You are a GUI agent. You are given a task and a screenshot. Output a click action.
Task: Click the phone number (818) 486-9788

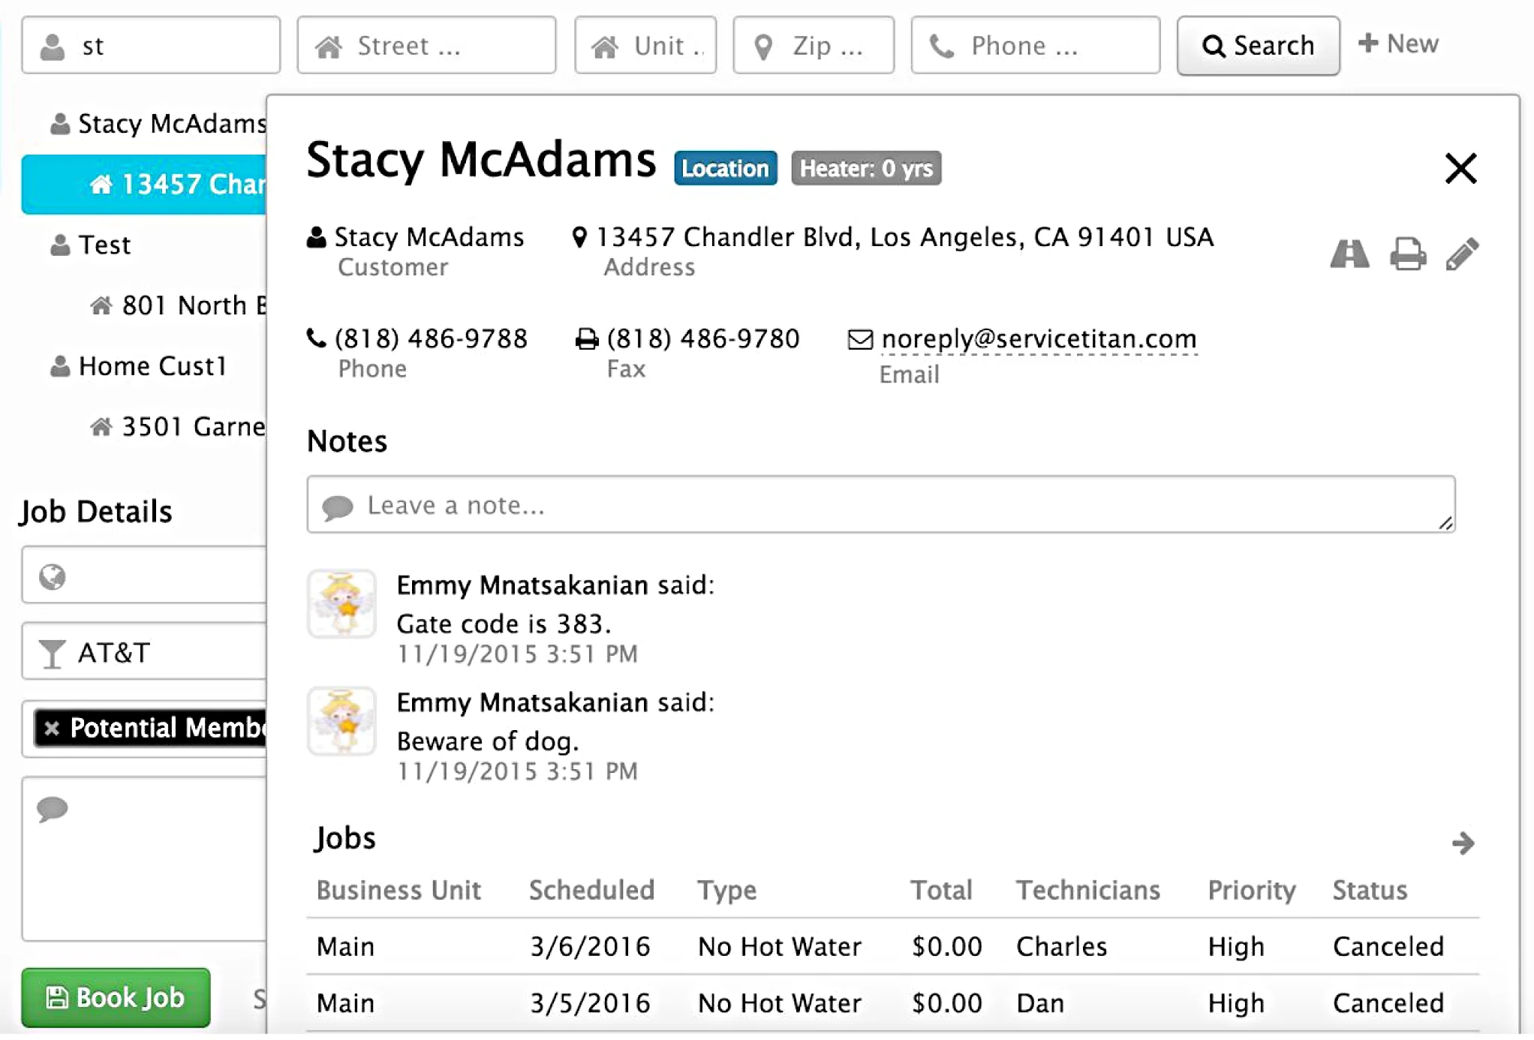pos(431,338)
